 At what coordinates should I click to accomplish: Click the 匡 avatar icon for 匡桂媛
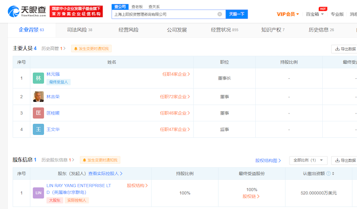(x=38, y=113)
